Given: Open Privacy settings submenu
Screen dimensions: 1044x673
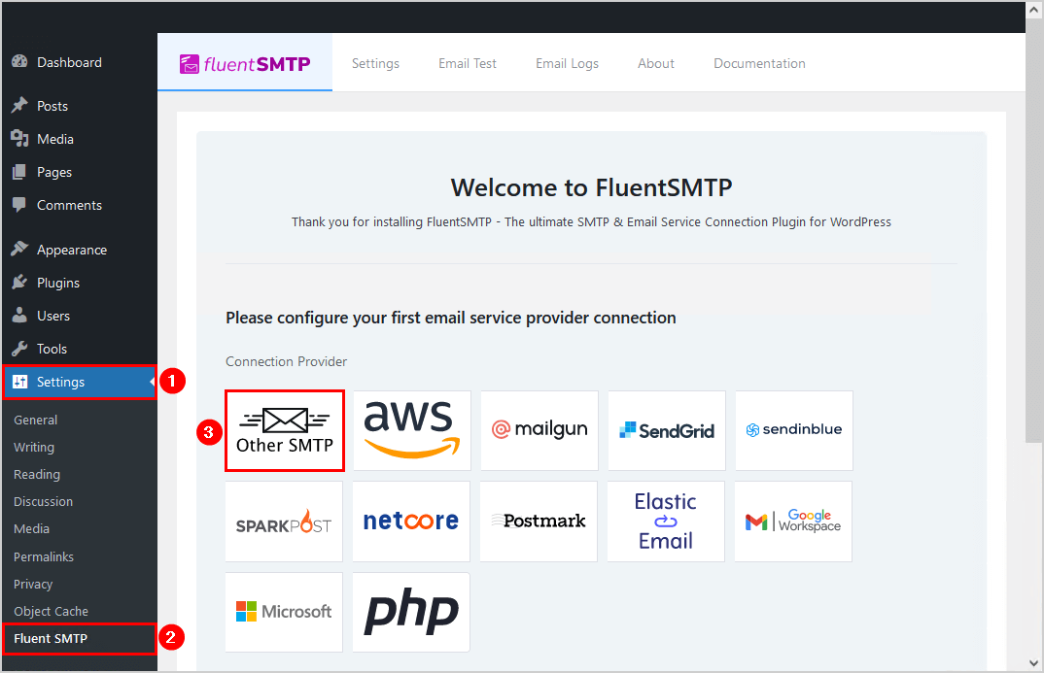Looking at the screenshot, I should point(33,585).
